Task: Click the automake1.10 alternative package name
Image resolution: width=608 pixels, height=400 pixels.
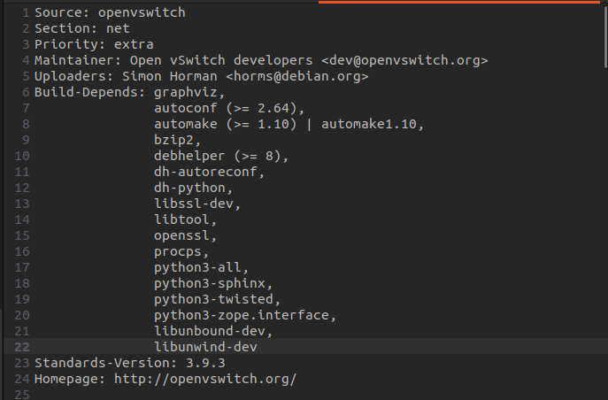Action: coord(373,124)
